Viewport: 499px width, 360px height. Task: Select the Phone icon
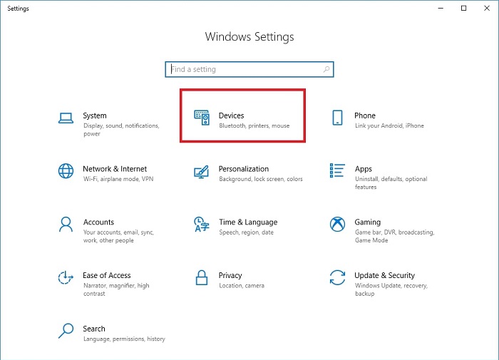337,118
